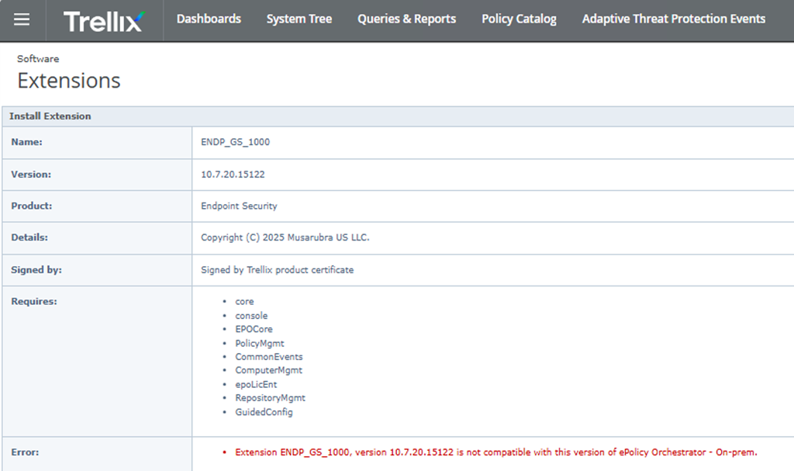Open the Dashboards tab

pos(209,19)
